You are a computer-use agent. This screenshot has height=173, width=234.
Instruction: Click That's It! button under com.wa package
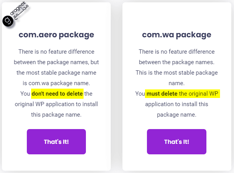176,142
